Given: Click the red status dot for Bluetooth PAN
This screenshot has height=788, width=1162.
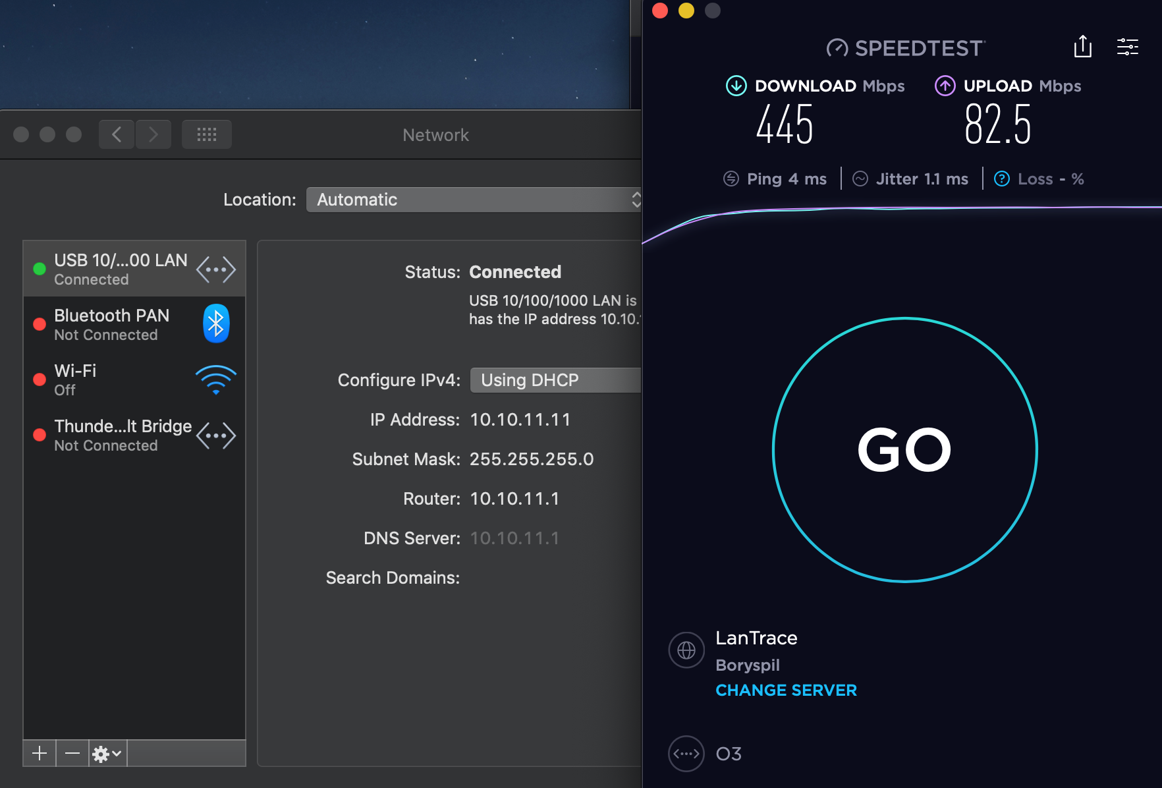Looking at the screenshot, I should [40, 324].
